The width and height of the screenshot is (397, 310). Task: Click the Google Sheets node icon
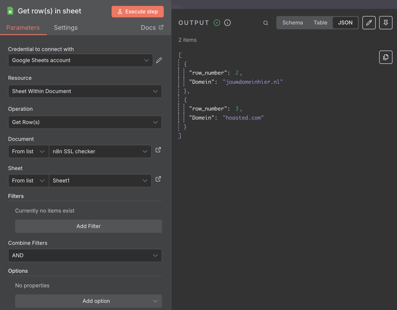(x=10, y=11)
